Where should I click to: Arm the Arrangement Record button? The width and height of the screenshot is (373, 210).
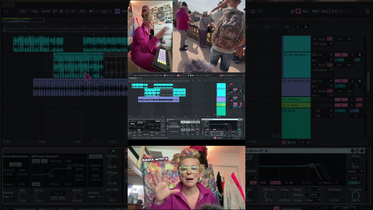pyautogui.click(x=193, y=76)
